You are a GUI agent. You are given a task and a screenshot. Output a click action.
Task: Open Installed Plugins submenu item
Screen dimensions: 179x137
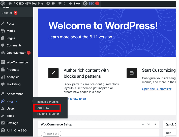(x=48, y=102)
